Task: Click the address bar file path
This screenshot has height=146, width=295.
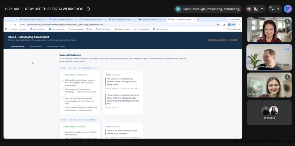Action: click(65, 25)
